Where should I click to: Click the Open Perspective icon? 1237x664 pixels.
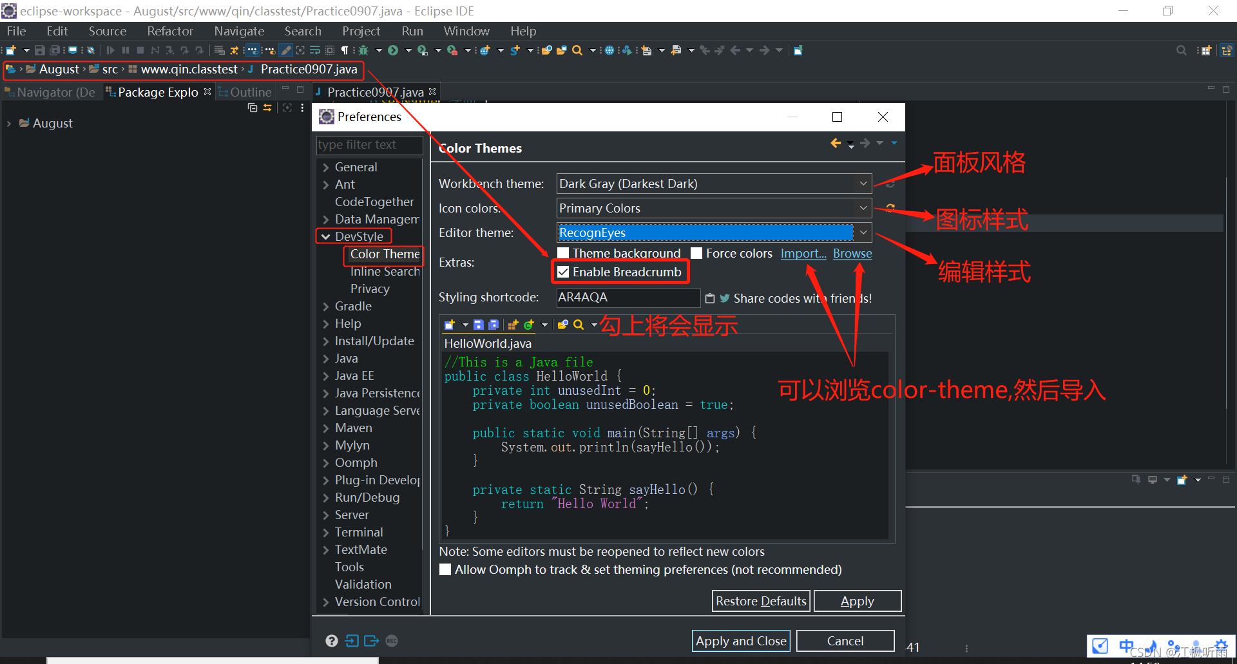pos(1206,50)
